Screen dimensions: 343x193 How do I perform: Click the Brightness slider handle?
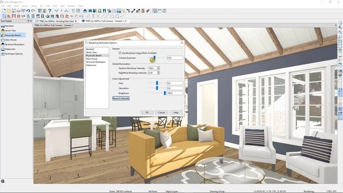[x=165, y=93]
